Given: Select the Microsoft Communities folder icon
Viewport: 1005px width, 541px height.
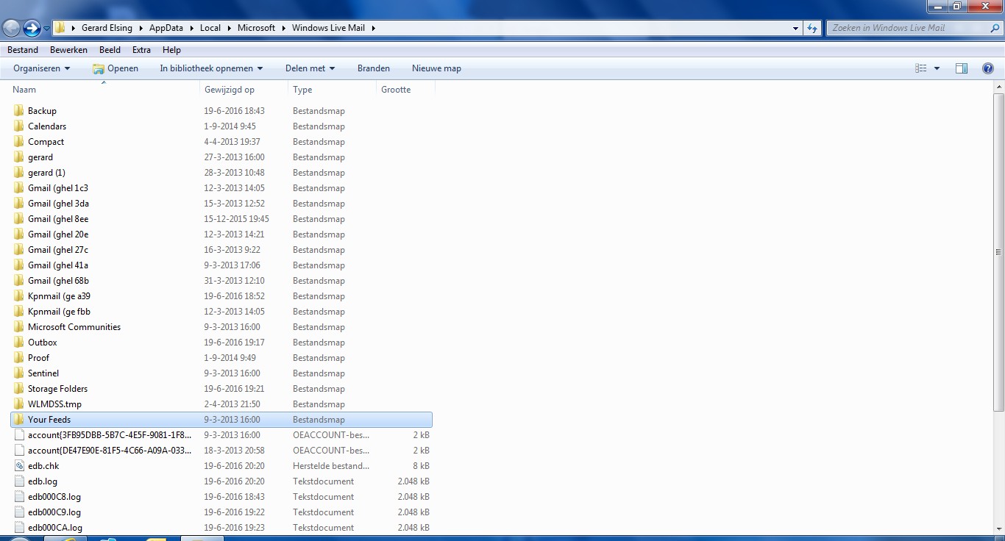Looking at the screenshot, I should [19, 327].
